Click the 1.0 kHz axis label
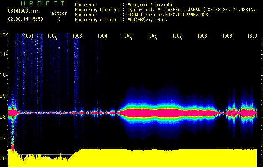The width and height of the screenshot is (263, 167). click(3, 75)
